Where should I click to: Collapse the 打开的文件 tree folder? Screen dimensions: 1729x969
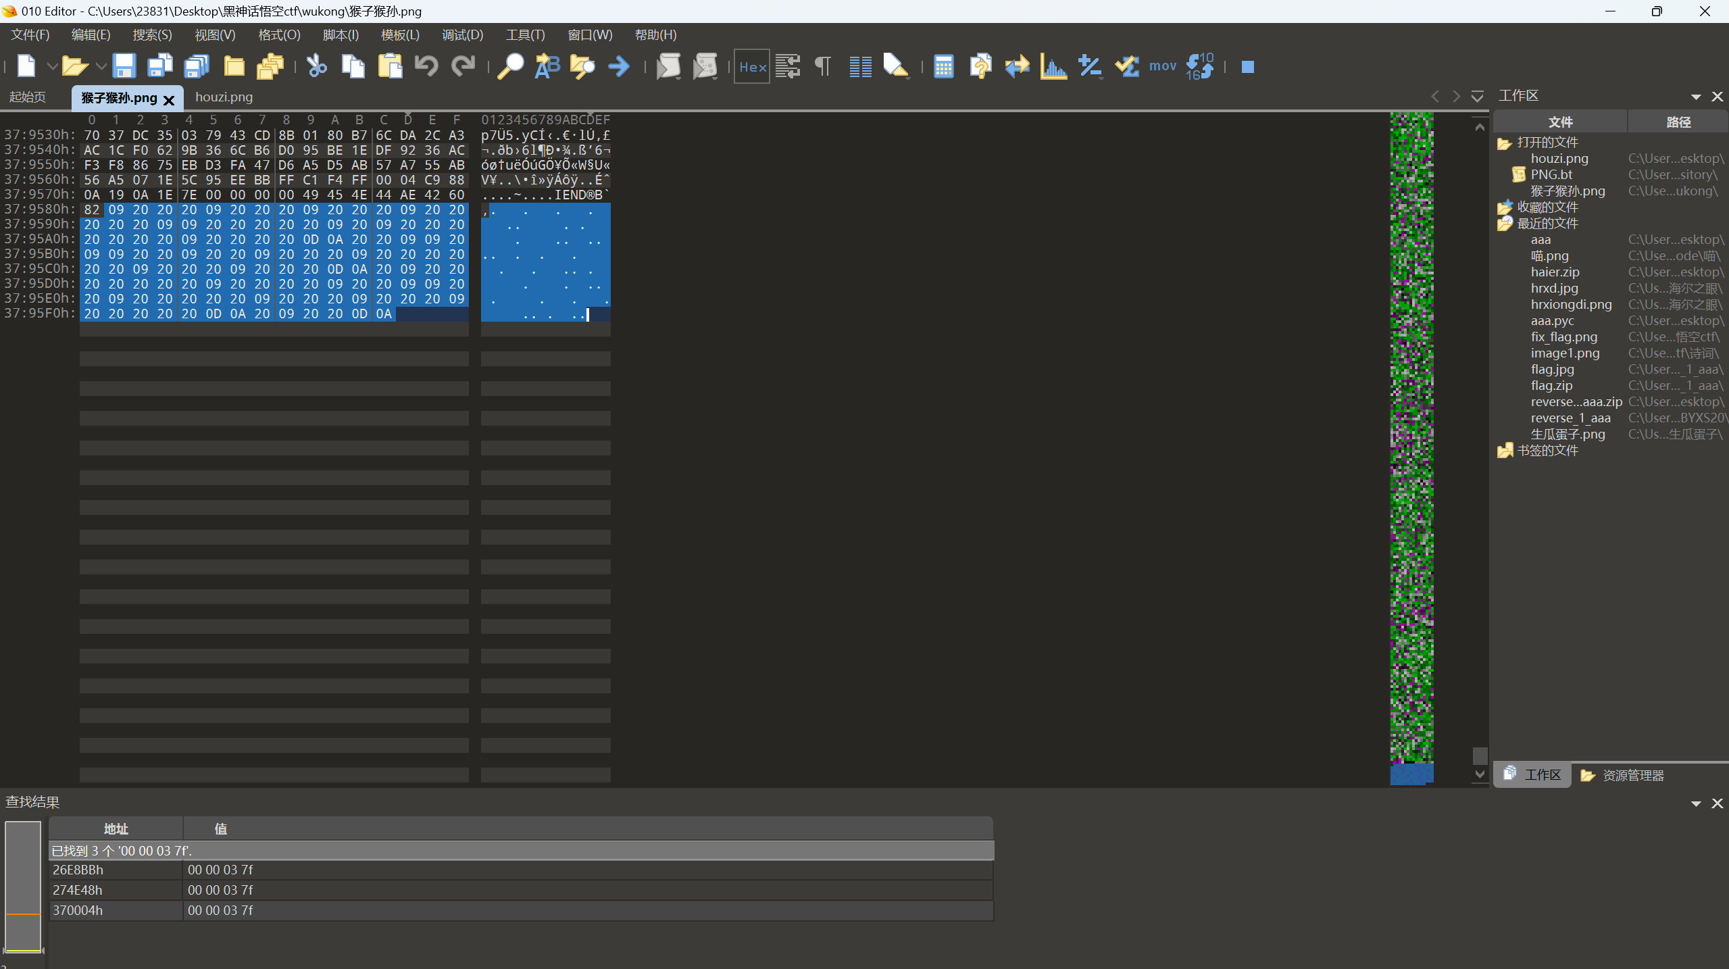coord(1505,143)
